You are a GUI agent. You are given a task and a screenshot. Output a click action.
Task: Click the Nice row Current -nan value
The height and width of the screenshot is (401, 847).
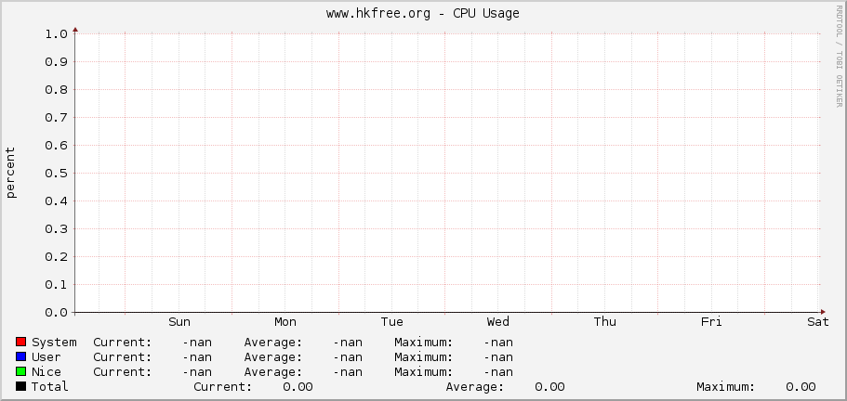[197, 372]
